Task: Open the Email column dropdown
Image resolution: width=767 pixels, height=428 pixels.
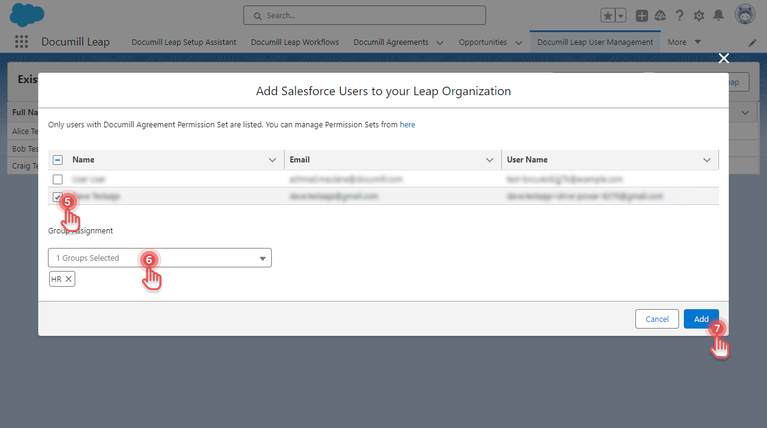Action: (x=490, y=159)
